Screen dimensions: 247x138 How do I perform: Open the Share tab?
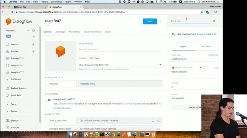pos(108,32)
